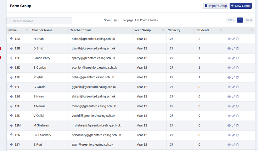Screen dimensions: 258x151
Task: Create a New Group
Action: [241, 6]
